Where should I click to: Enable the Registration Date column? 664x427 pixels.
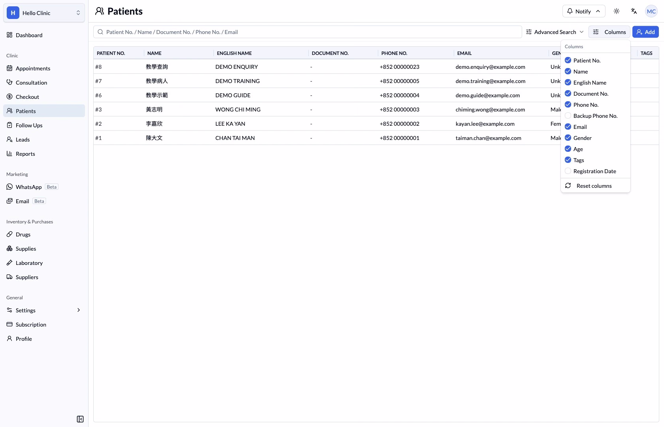pos(568,171)
